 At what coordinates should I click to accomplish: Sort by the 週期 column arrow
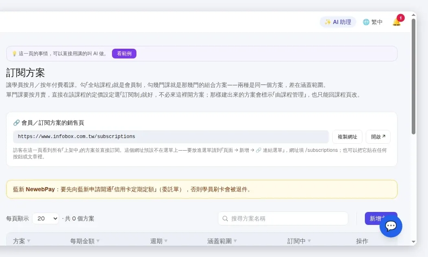pos(166,241)
